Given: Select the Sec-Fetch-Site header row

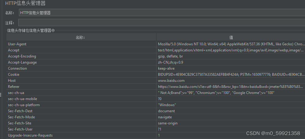Looking at the screenshot, I should coord(156,123).
